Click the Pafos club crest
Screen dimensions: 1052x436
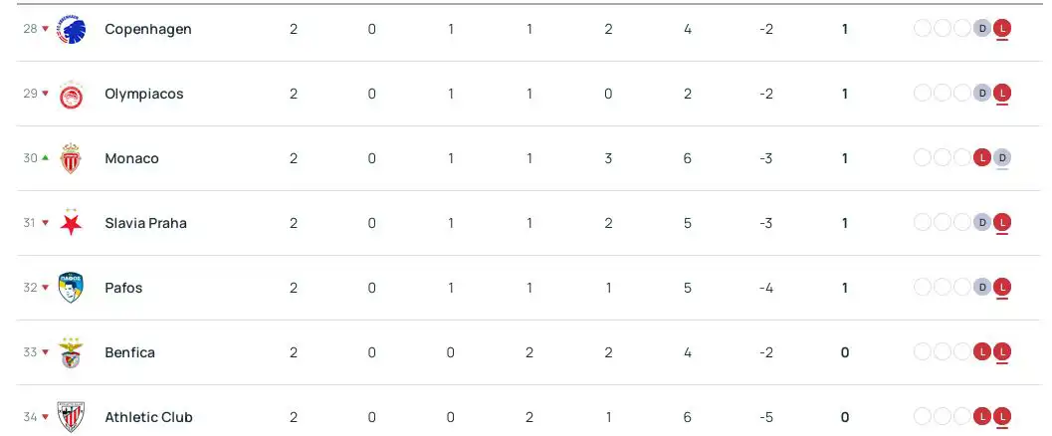71,288
